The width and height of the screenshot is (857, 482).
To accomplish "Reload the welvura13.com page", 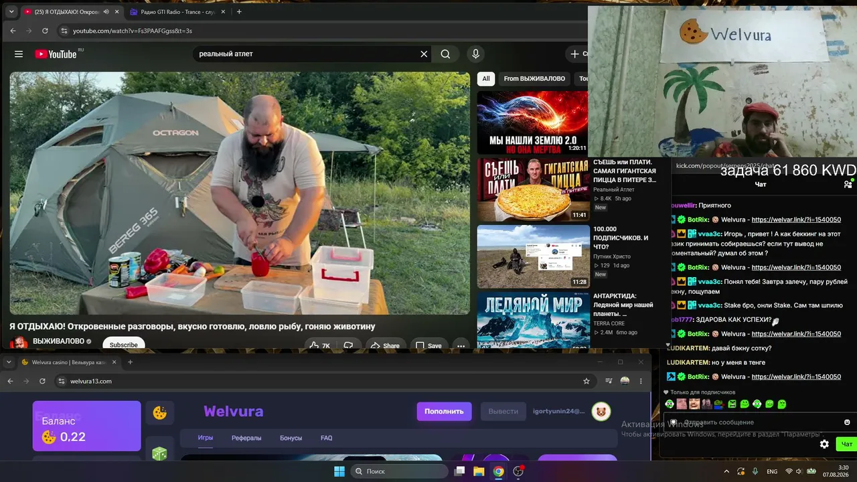I will (x=42, y=381).
